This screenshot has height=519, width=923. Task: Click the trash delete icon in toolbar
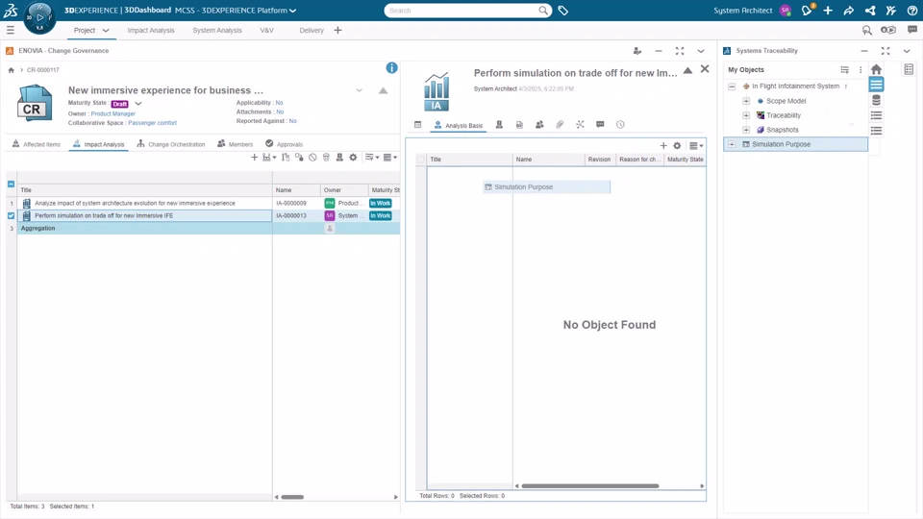(x=326, y=157)
